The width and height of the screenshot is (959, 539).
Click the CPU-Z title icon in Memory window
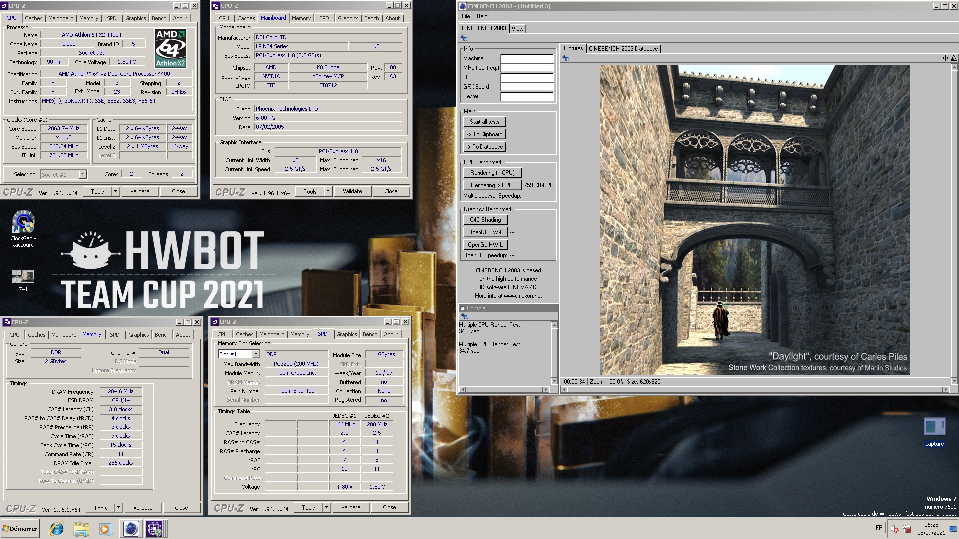tap(6, 322)
